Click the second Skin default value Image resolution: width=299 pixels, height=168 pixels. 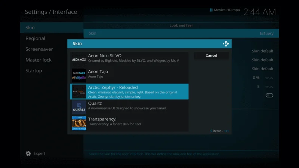(263, 60)
